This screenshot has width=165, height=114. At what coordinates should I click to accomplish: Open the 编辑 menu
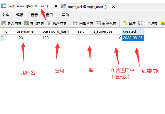[x=20, y=15]
